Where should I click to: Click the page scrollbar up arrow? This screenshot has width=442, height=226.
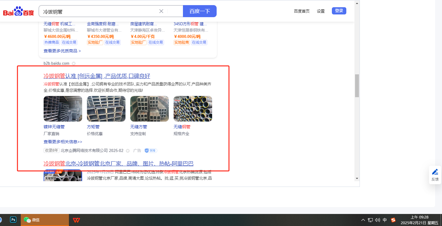pyautogui.click(x=357, y=3)
